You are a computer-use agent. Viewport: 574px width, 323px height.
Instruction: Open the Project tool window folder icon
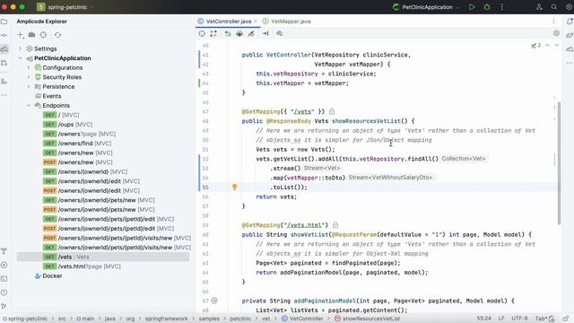4,22
